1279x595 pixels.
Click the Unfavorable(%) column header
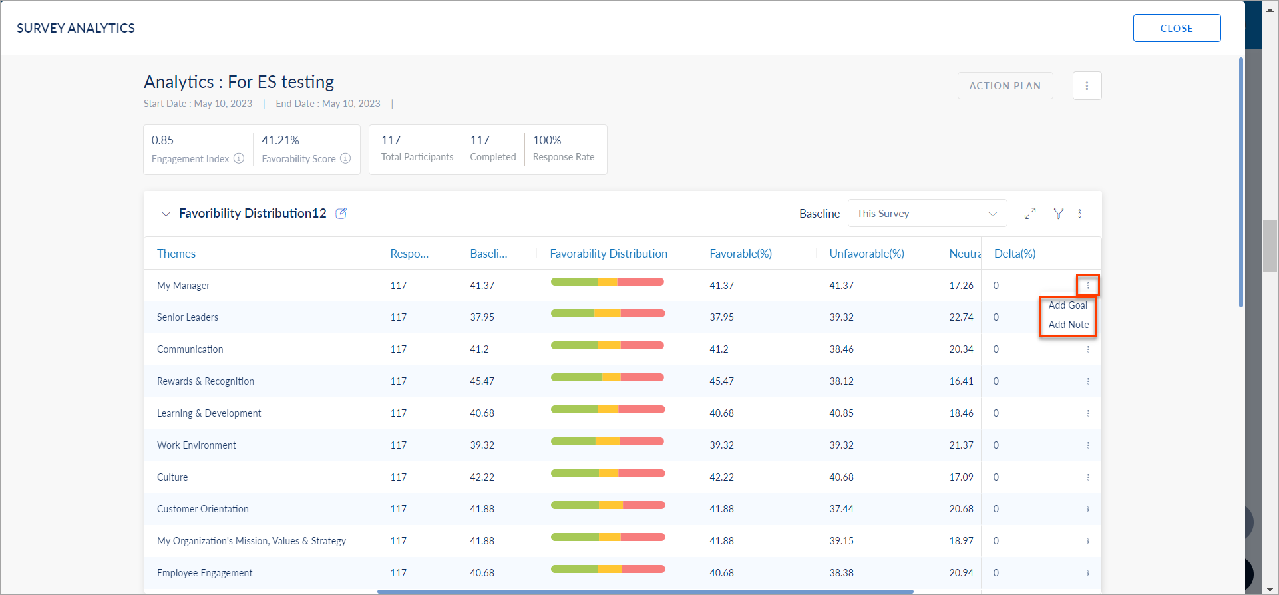866,254
